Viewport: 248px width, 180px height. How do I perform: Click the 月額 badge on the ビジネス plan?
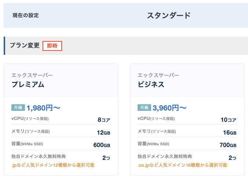pyautogui.click(x=144, y=108)
